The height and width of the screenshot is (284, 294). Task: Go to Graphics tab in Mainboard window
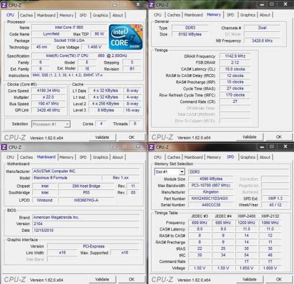(101, 157)
